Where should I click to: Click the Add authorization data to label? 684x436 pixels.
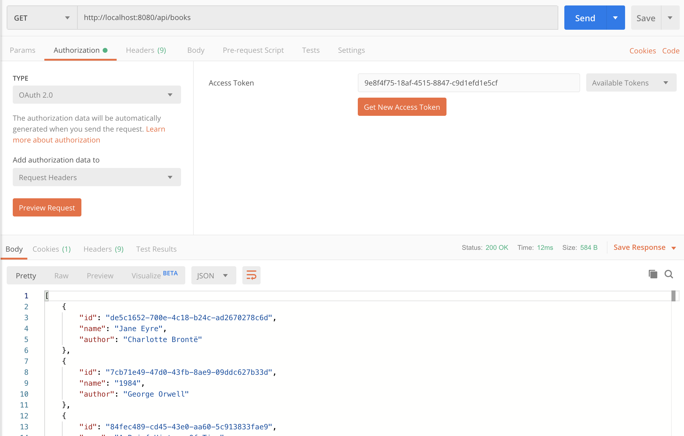tap(56, 160)
